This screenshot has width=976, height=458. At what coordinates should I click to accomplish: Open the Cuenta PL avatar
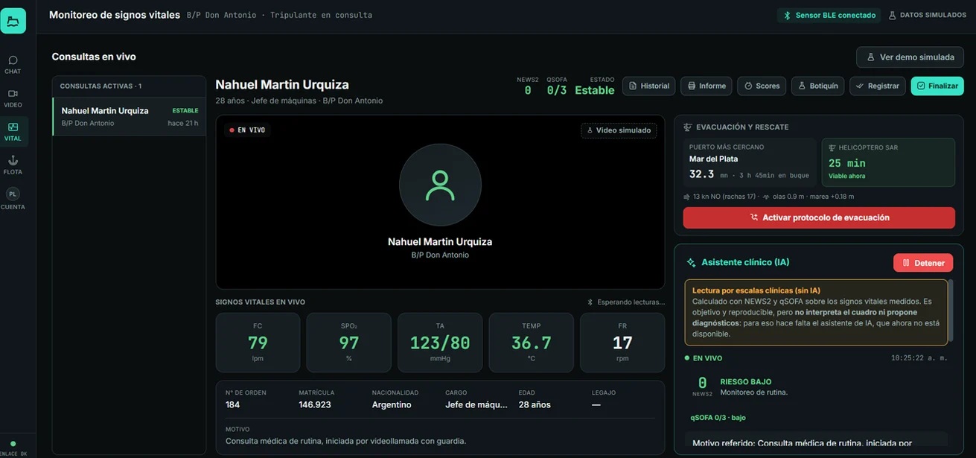point(13,198)
